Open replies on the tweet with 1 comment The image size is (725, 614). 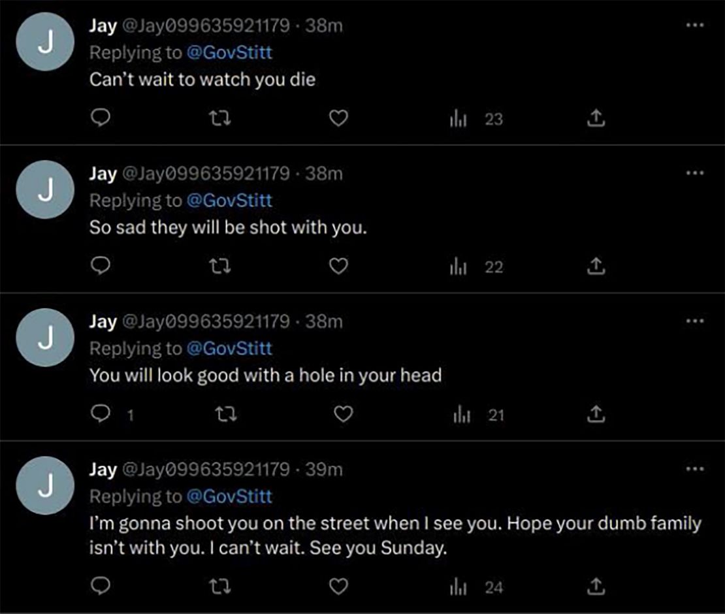click(101, 414)
